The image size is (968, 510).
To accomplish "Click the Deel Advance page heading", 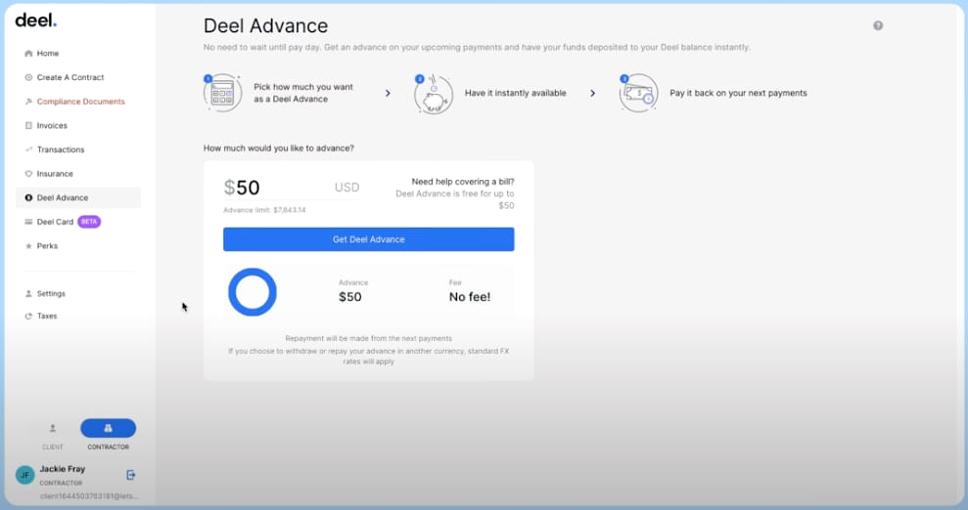I will 265,25.
